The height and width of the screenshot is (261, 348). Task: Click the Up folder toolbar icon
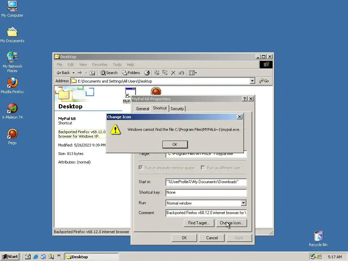click(x=92, y=73)
